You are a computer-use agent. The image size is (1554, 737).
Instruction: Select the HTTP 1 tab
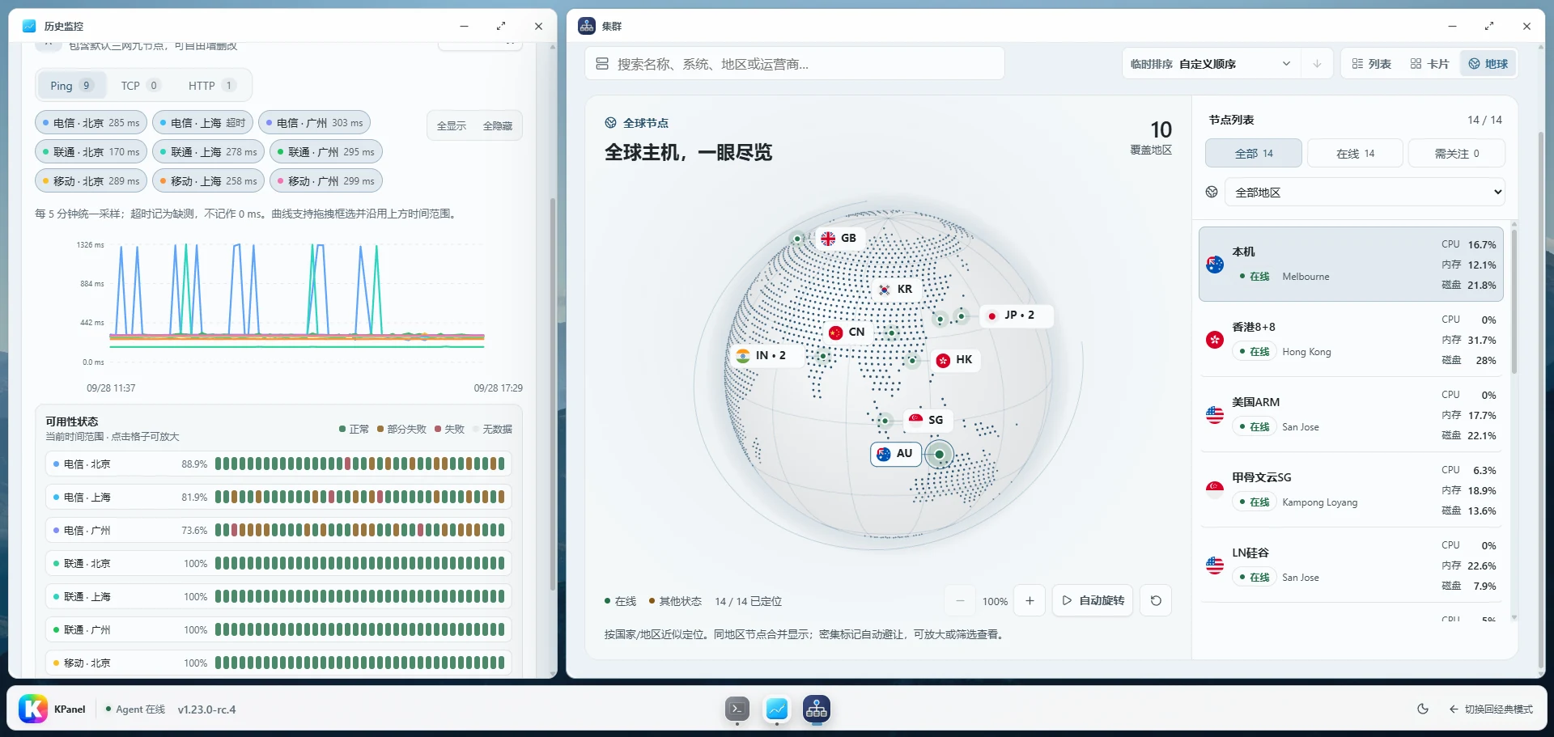(212, 86)
